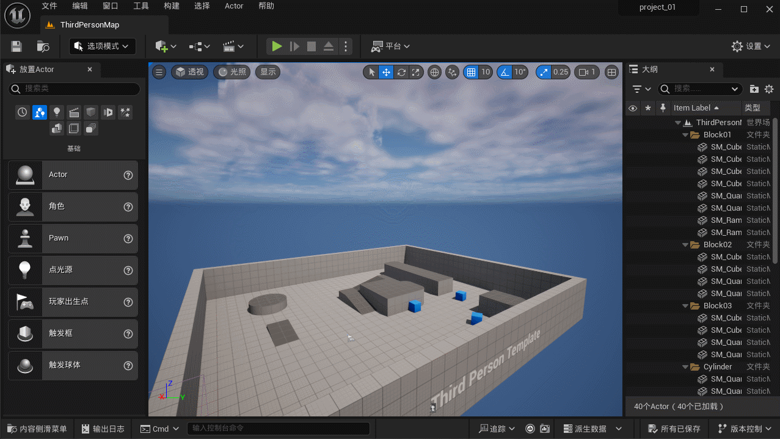Click the stop square playback button

click(311, 46)
